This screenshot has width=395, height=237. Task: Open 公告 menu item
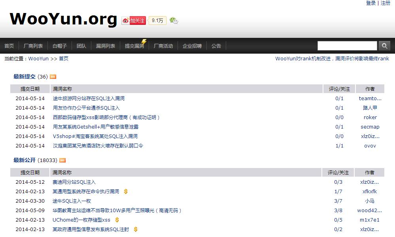click(216, 46)
